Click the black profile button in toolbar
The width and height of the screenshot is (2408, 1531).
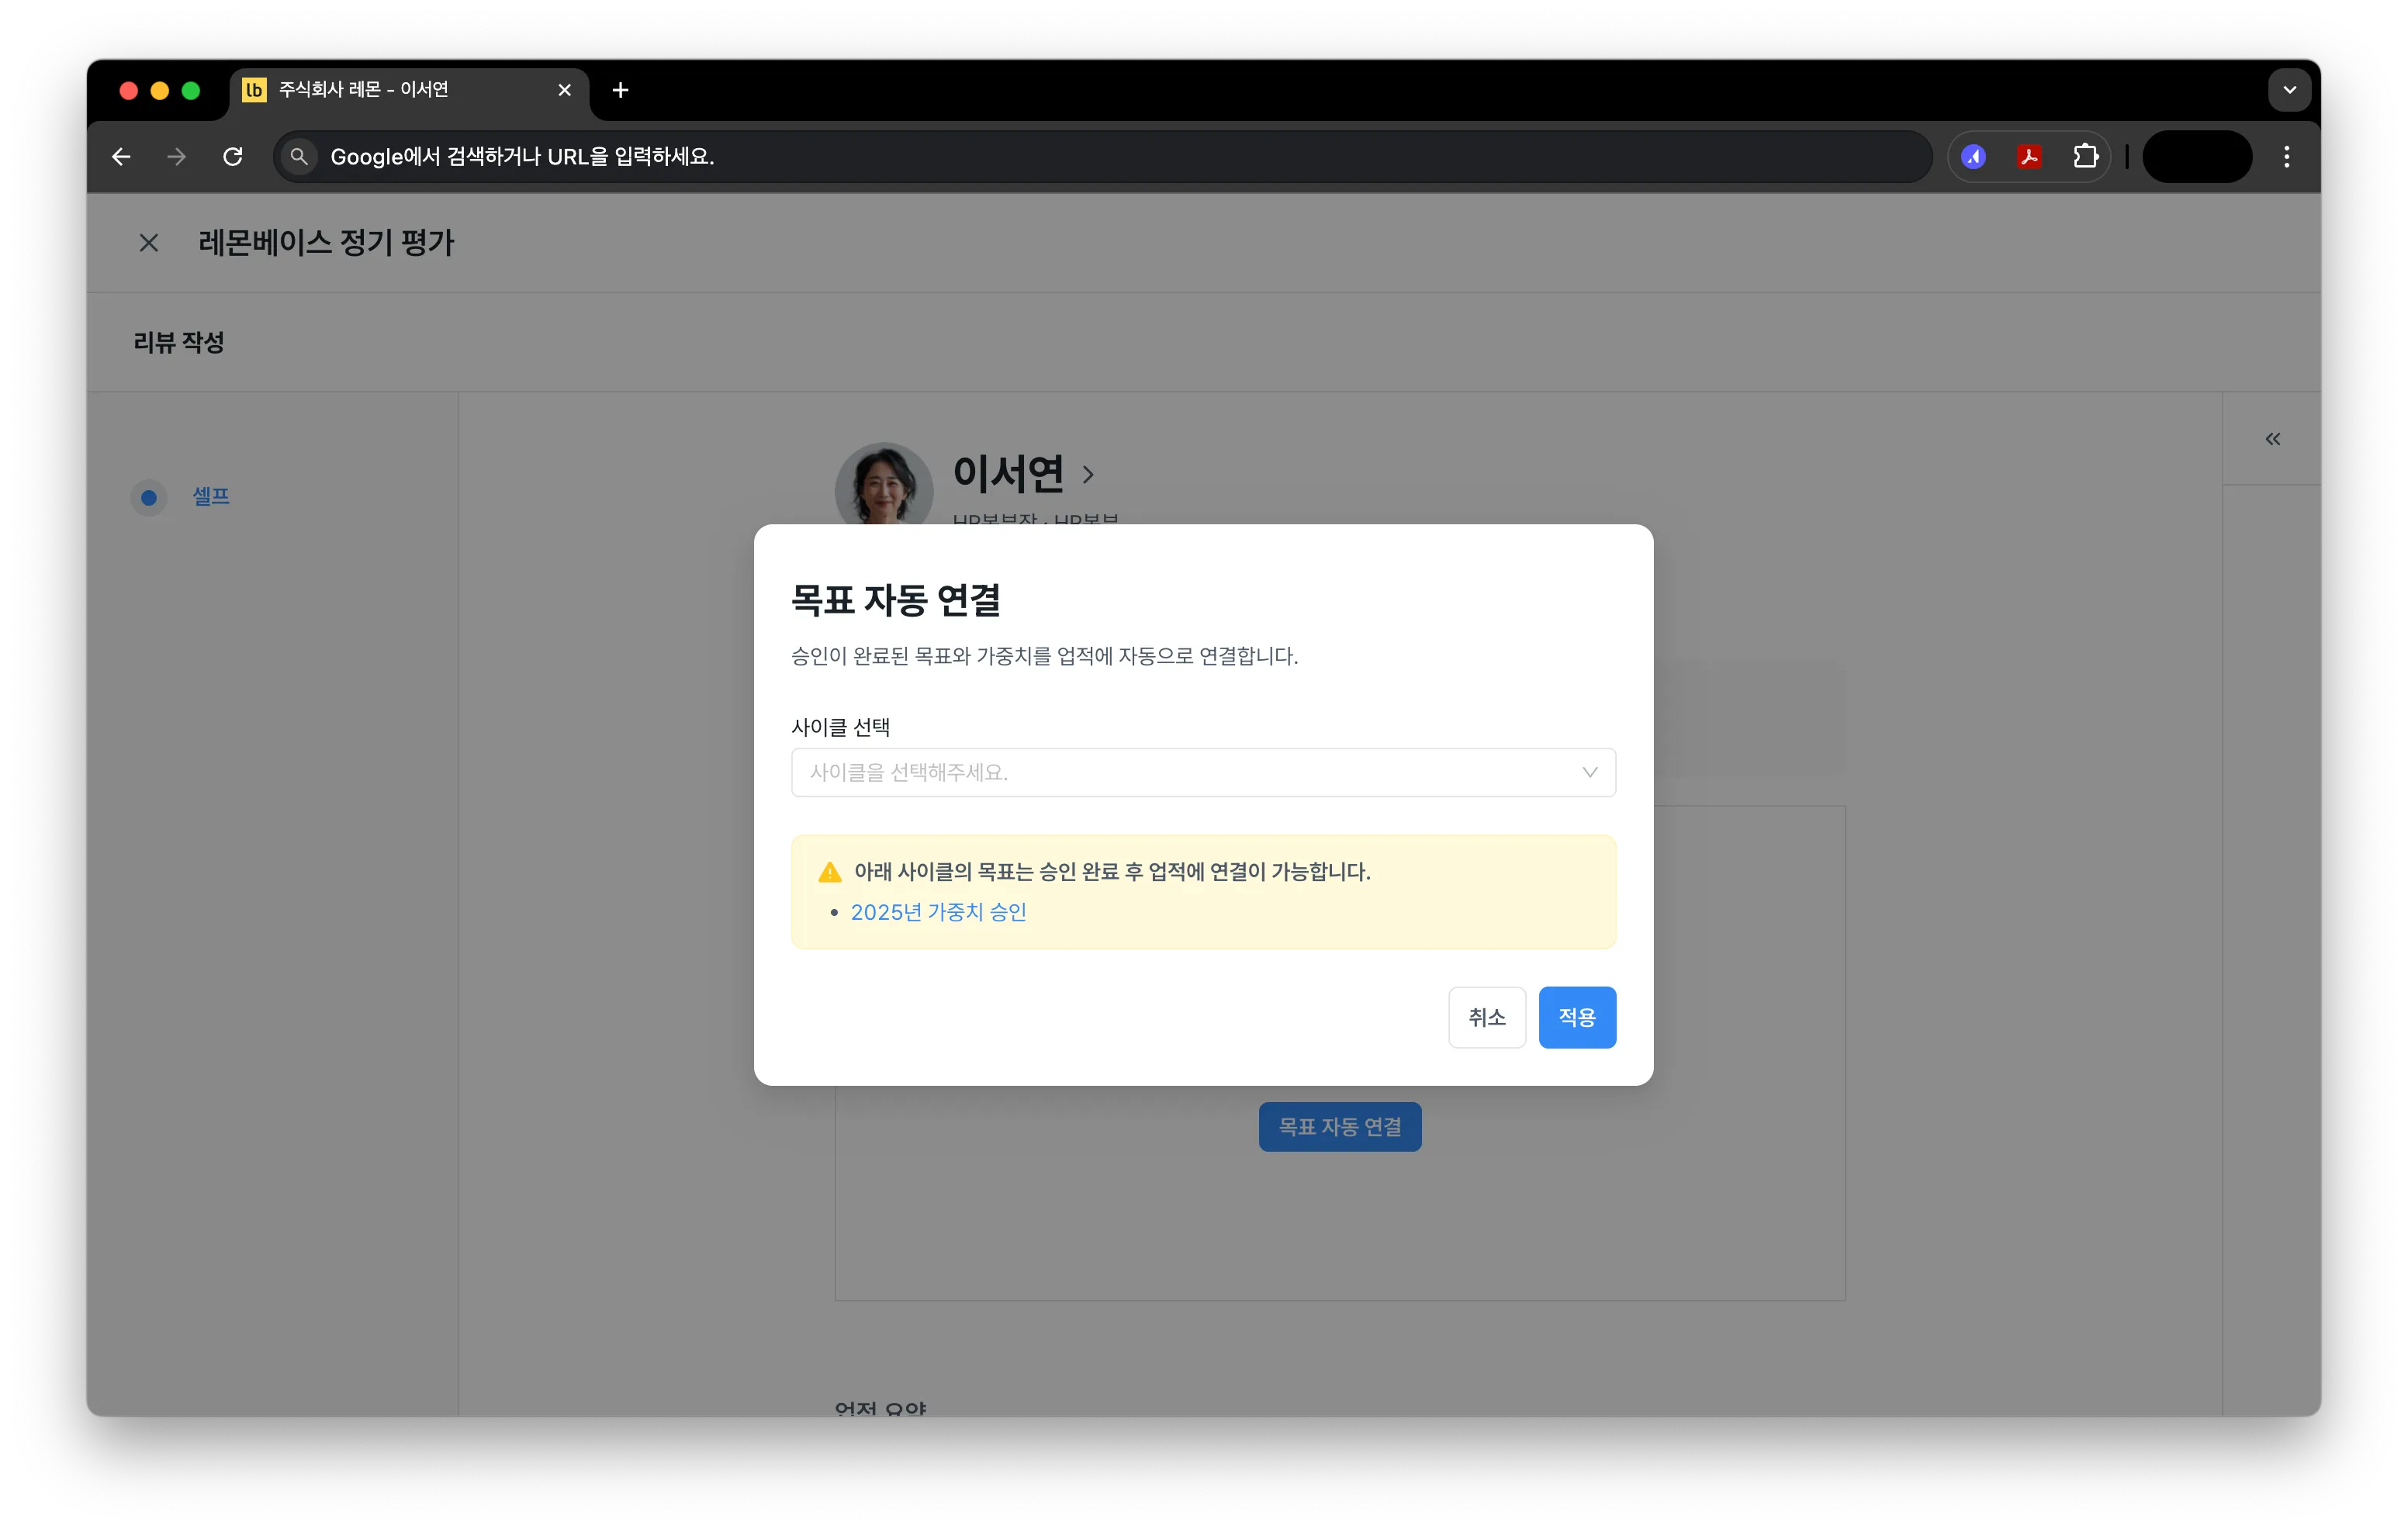coord(2197,157)
